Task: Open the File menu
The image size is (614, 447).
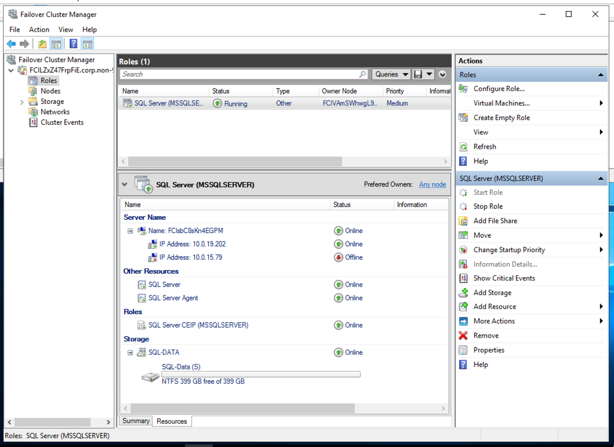Action: [x=14, y=30]
